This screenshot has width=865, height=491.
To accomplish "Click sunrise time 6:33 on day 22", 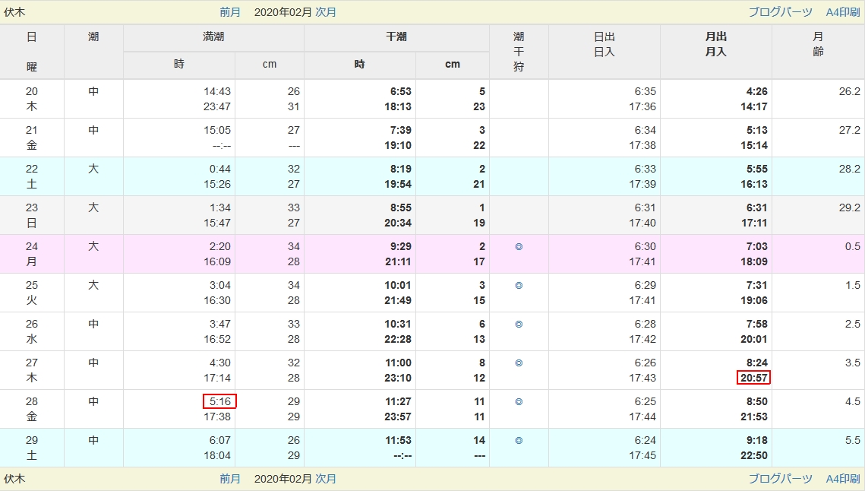I will point(645,169).
